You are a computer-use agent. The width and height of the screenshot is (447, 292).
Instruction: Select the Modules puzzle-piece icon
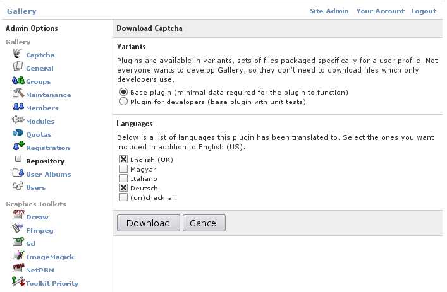tap(18, 120)
